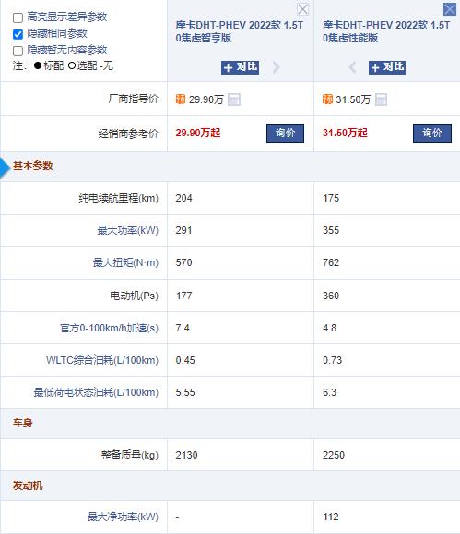Open the 最大功率(kW) parameter link

point(128,230)
